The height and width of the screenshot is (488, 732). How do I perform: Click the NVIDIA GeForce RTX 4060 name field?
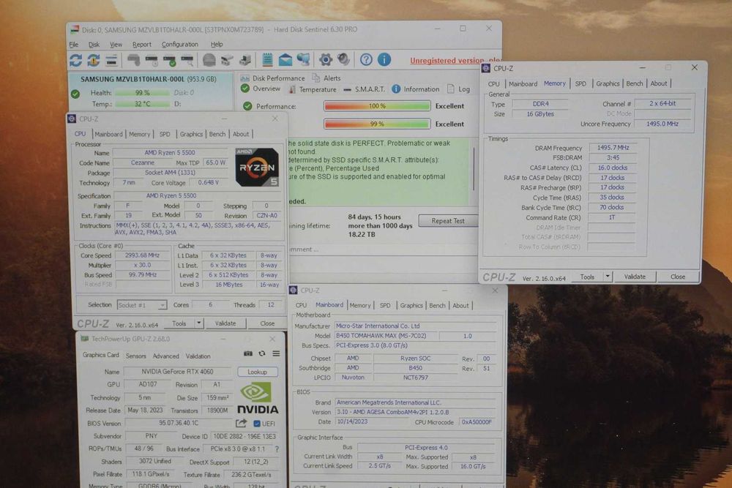(x=178, y=372)
